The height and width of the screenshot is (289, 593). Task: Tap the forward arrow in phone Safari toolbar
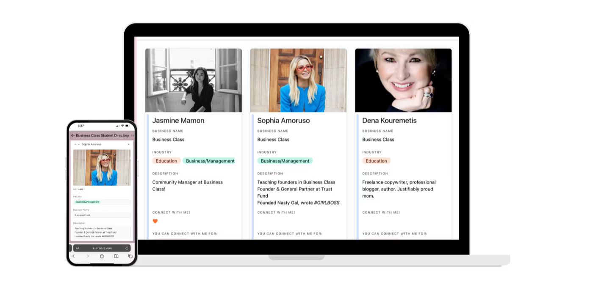(x=88, y=256)
